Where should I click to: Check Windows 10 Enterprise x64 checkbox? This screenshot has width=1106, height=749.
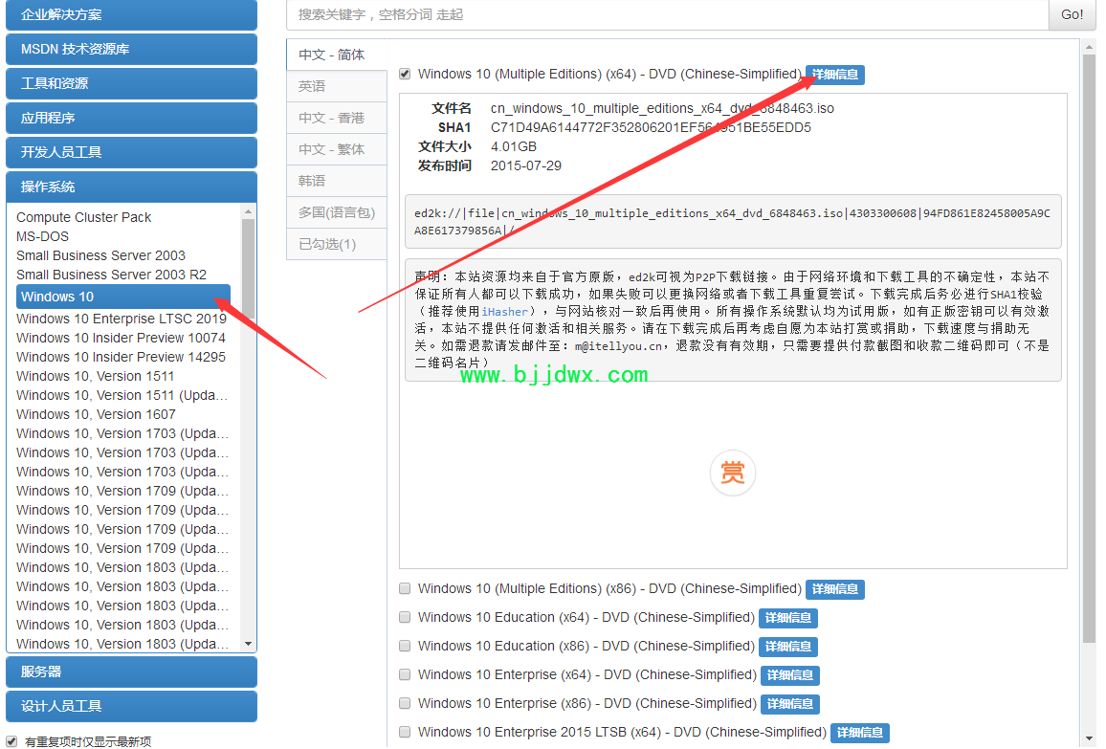[405, 675]
